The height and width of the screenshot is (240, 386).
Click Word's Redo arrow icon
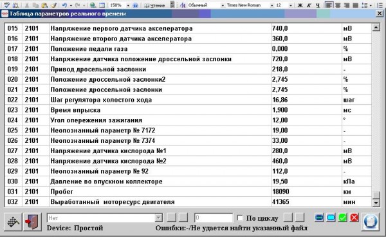pyautogui.click(x=77, y=5)
